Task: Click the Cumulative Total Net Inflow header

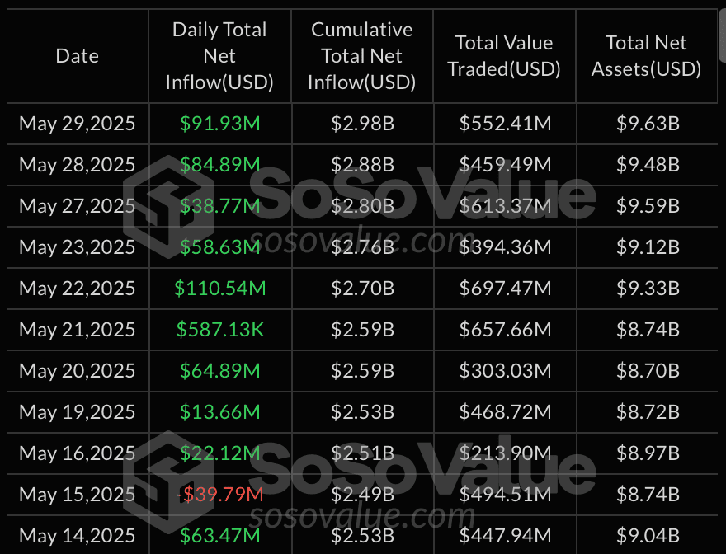Action: pos(361,56)
